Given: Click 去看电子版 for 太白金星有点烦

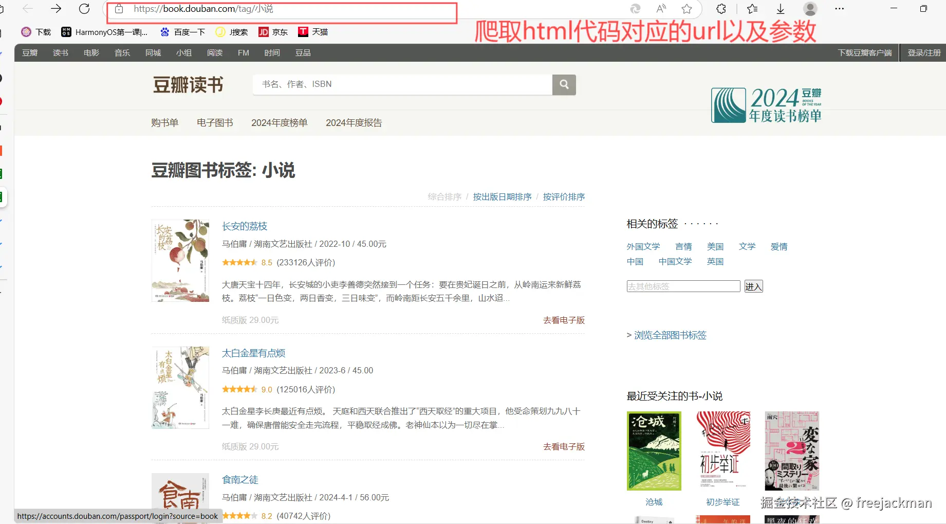Looking at the screenshot, I should [x=564, y=447].
